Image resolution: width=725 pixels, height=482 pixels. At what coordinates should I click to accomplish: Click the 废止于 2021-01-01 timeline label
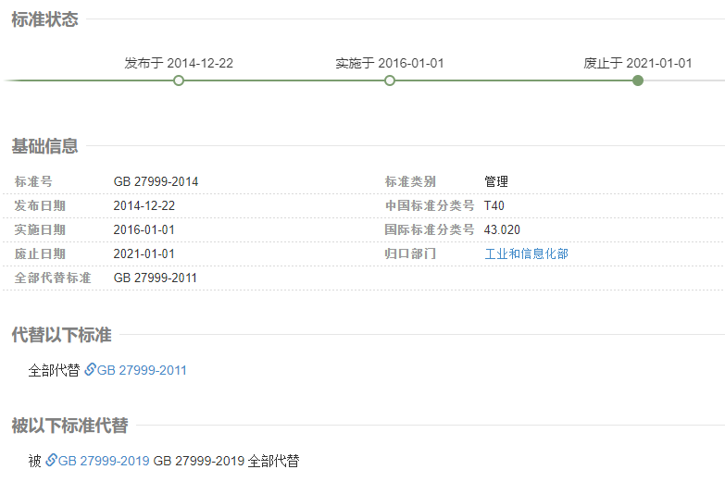coord(638,63)
